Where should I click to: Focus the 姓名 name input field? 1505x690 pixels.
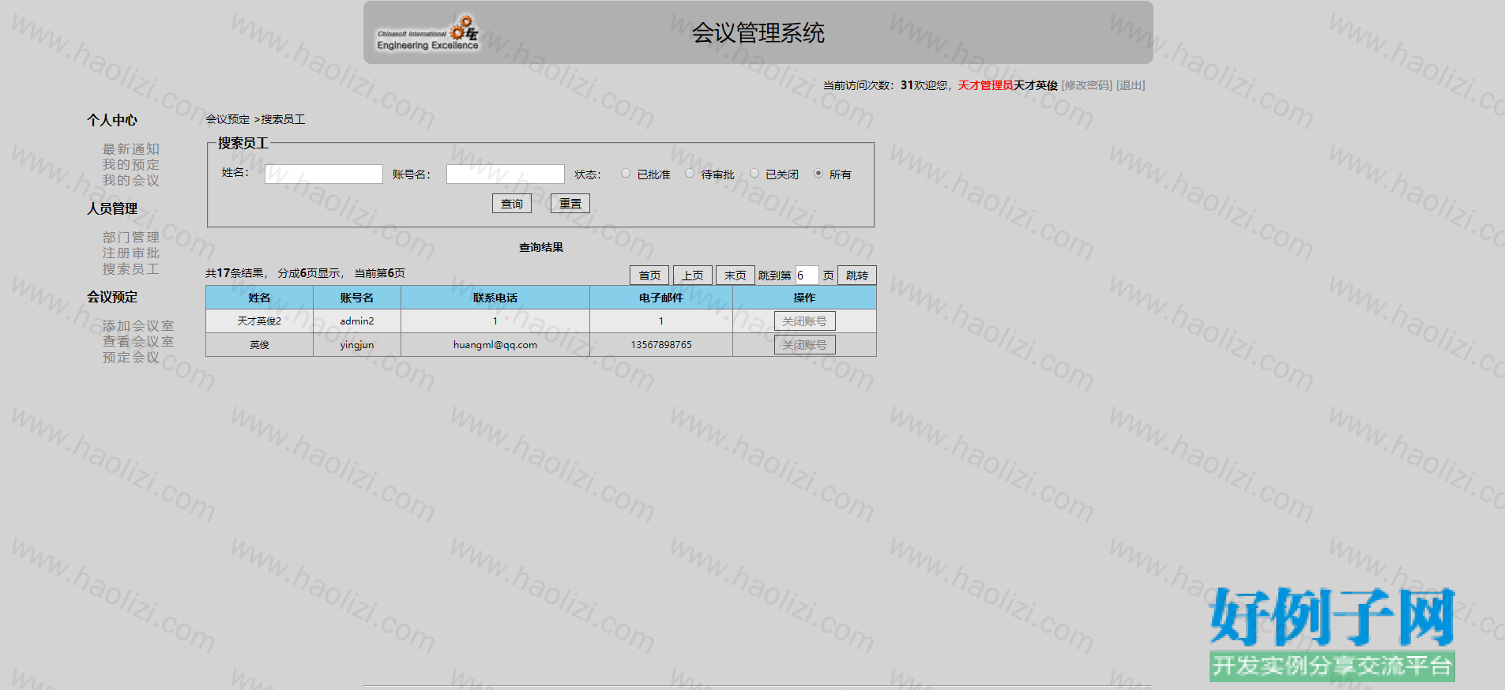click(x=324, y=174)
